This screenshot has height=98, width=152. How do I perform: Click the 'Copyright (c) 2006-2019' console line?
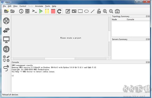[30, 70]
